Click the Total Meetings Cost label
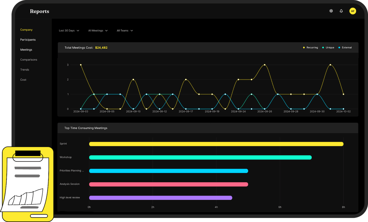368x222 pixels. [x=79, y=48]
